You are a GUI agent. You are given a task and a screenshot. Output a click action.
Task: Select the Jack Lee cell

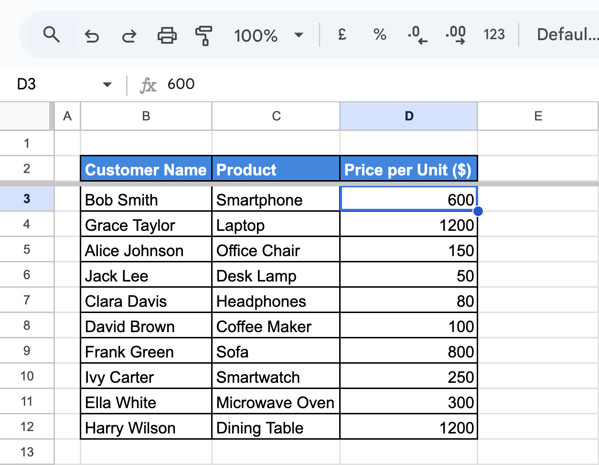(x=146, y=275)
